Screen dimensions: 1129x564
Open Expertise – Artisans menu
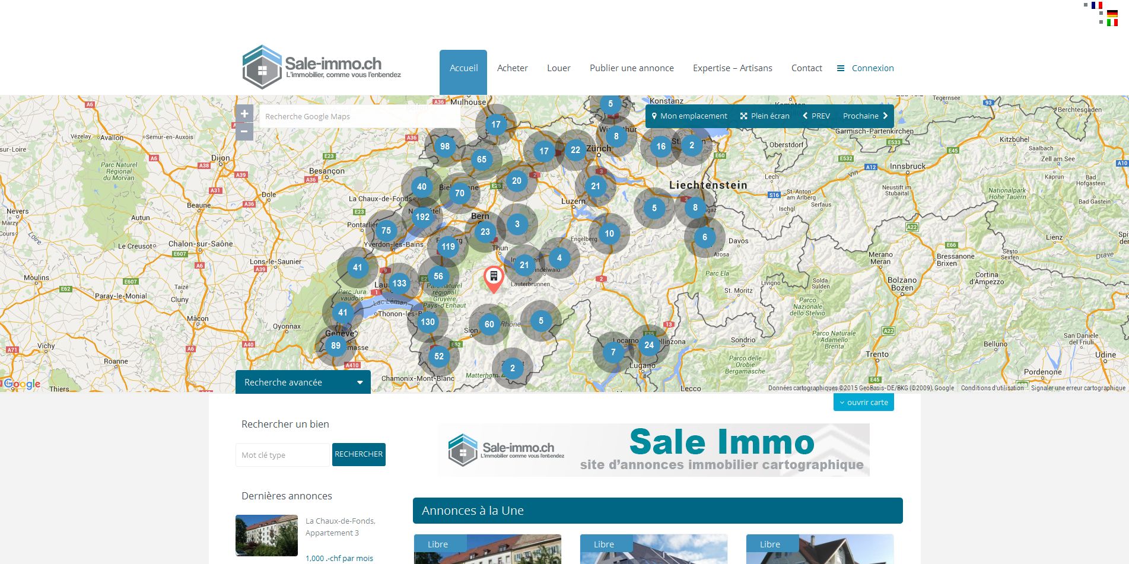733,68
